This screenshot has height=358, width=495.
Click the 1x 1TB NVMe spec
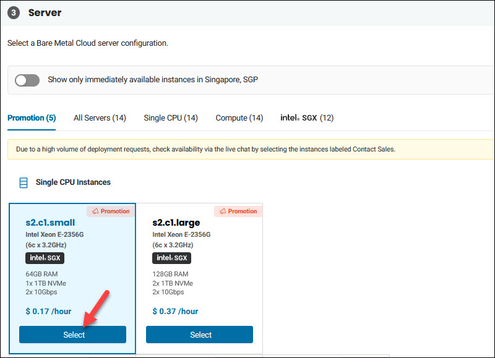pos(46,283)
